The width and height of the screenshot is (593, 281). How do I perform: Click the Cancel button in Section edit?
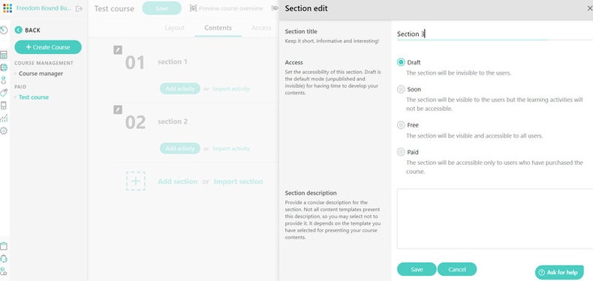(x=457, y=269)
